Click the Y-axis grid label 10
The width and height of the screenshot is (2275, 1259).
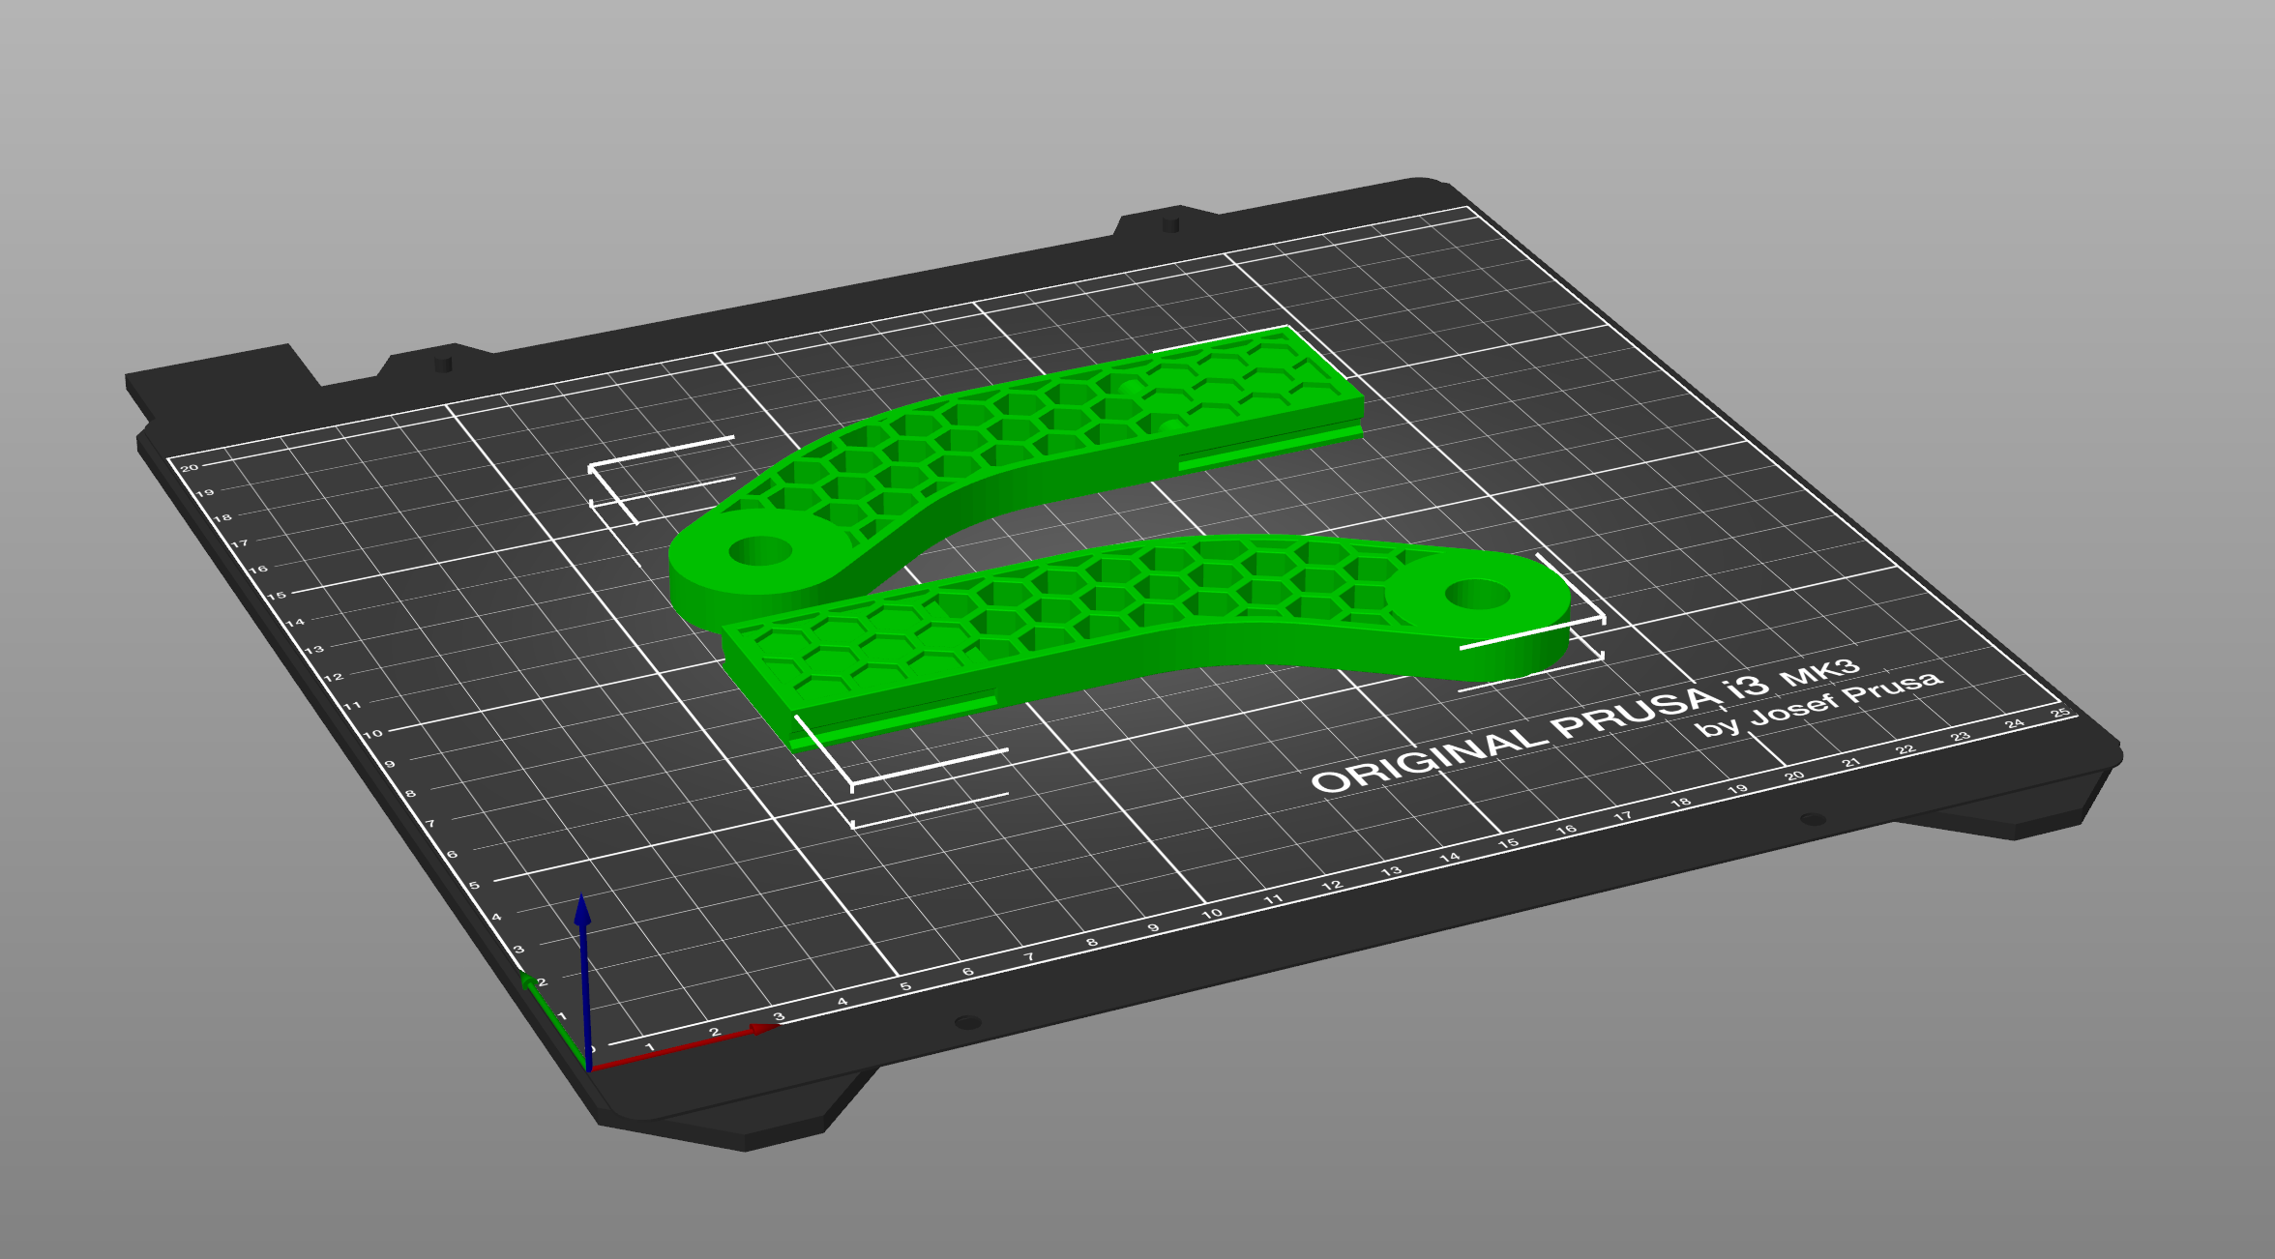coord(373,734)
